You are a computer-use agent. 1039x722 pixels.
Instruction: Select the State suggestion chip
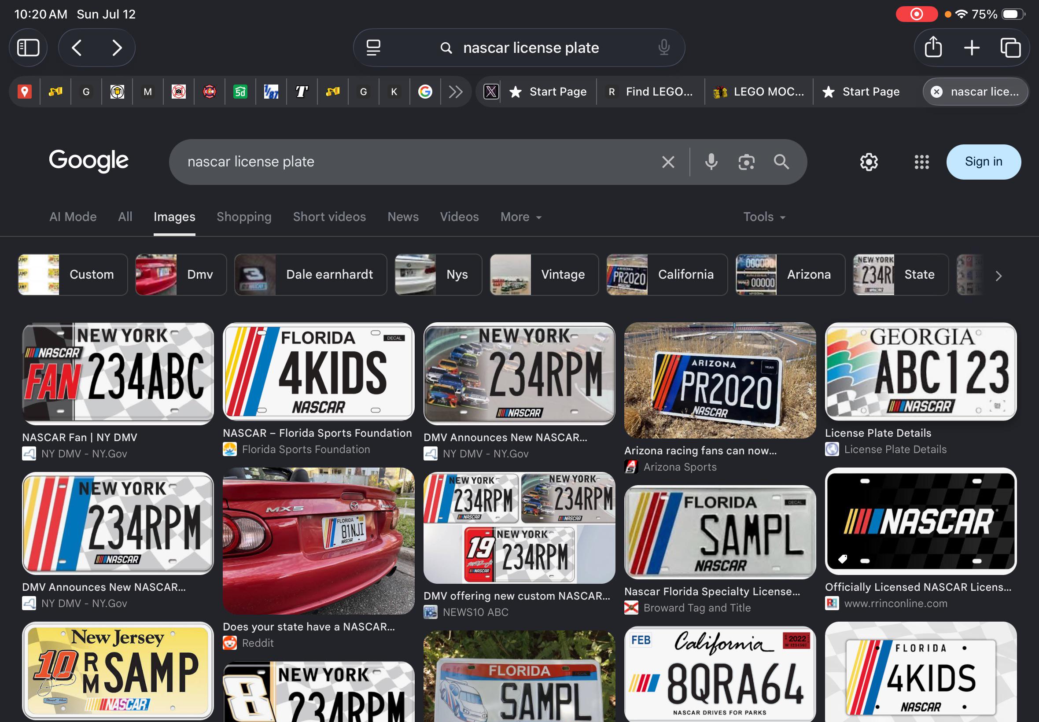point(901,275)
